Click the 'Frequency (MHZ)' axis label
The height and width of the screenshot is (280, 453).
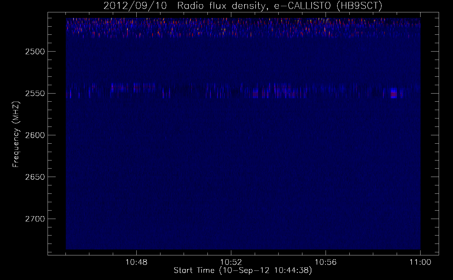(16, 135)
